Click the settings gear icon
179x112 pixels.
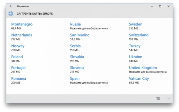[x=11, y=14]
